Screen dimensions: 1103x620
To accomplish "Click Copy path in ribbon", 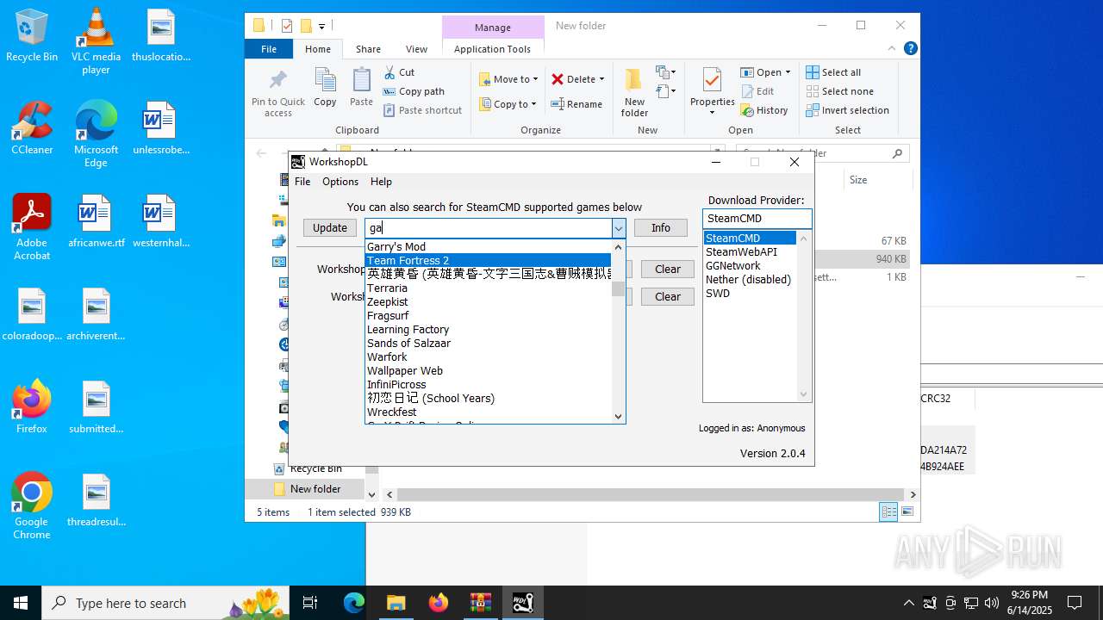I will 414,91.
